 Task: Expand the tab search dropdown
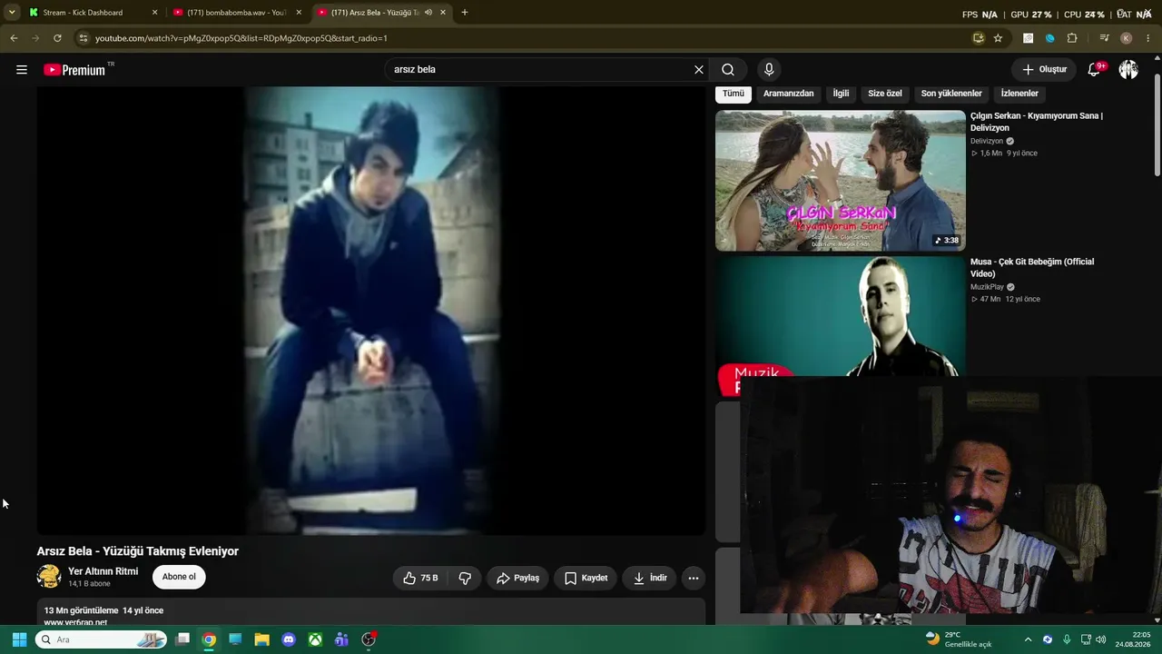tap(12, 13)
